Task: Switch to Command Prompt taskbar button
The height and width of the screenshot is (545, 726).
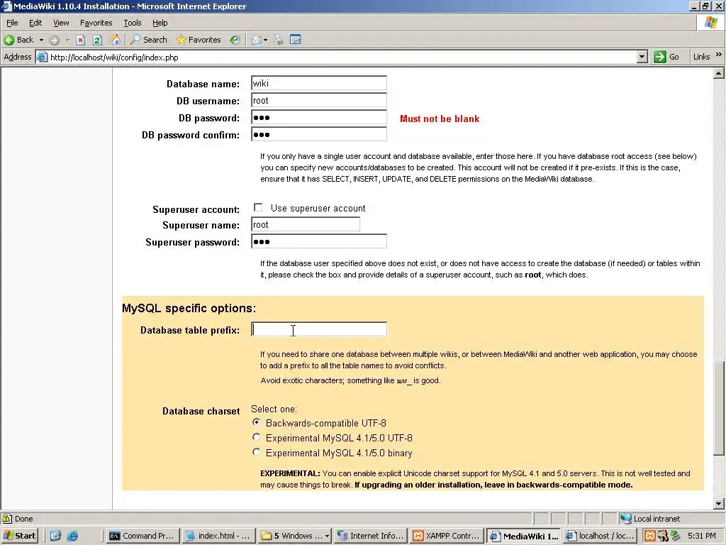Action: pos(142,536)
